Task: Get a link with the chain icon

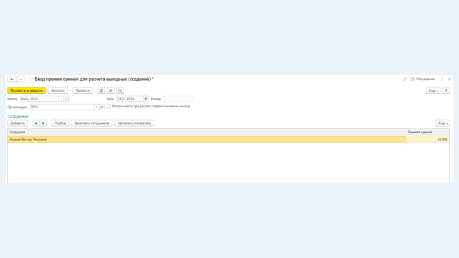Action: (404, 79)
